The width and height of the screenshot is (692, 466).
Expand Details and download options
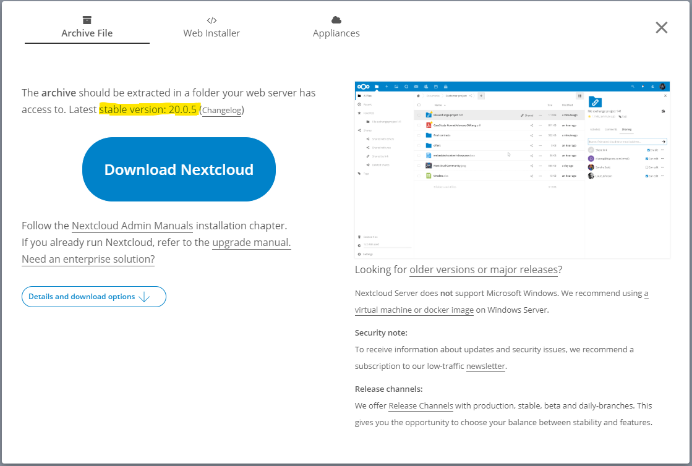(x=94, y=297)
